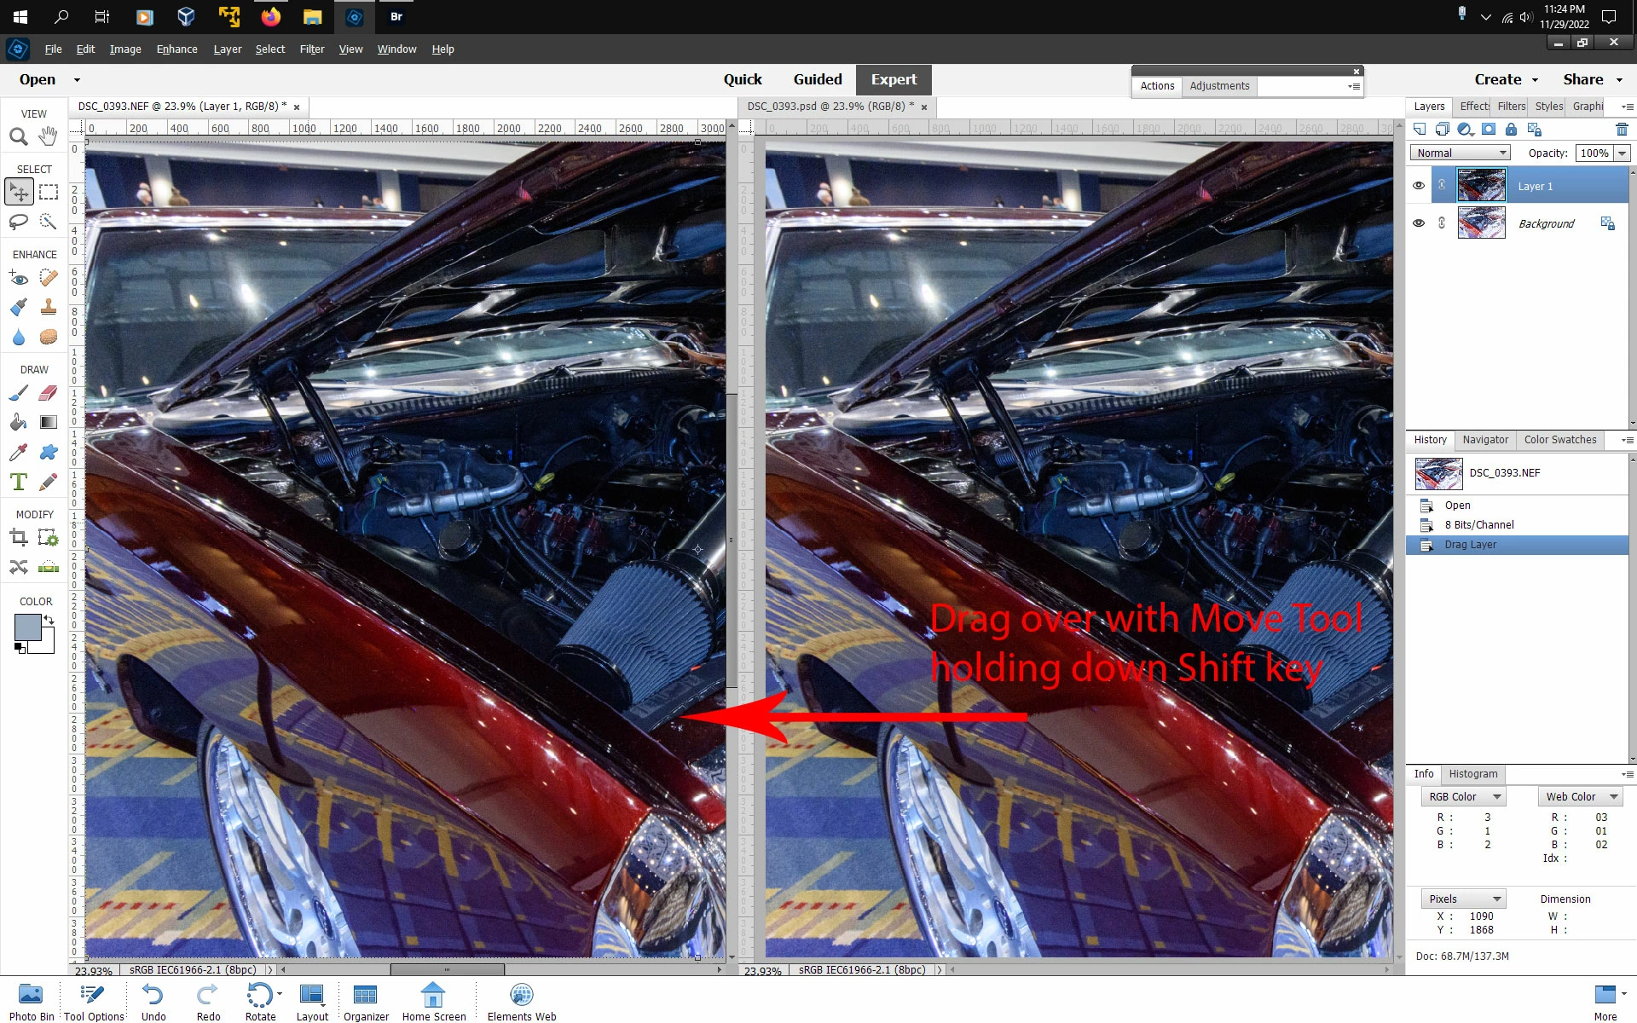Pick the Lasso tool
The image size is (1637, 1023).
(18, 222)
